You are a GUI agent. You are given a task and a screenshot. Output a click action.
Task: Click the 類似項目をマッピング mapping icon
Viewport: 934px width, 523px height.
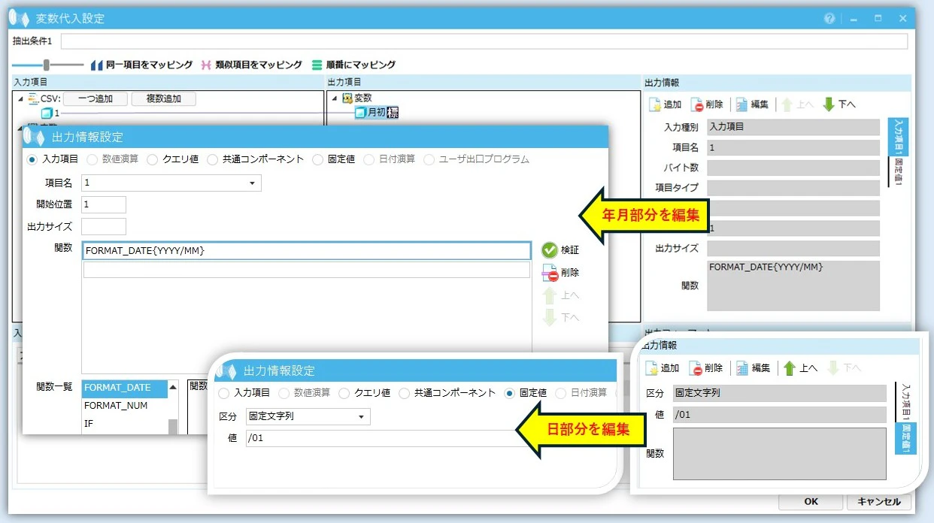click(x=206, y=65)
